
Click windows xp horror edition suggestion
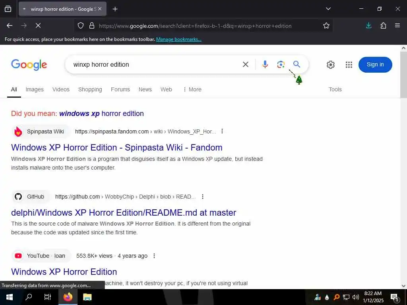point(101,114)
